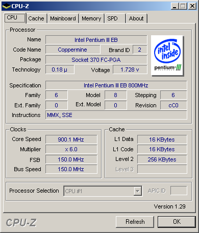Click the CPU-Z chip icon in title bar

pyautogui.click(x=6, y=6)
